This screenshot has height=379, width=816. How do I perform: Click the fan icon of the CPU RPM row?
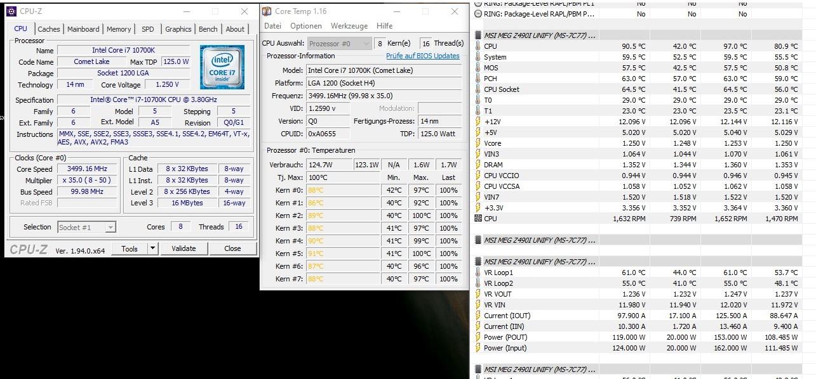pyautogui.click(x=478, y=219)
